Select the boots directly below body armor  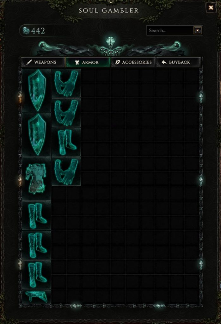[x=37, y=216]
